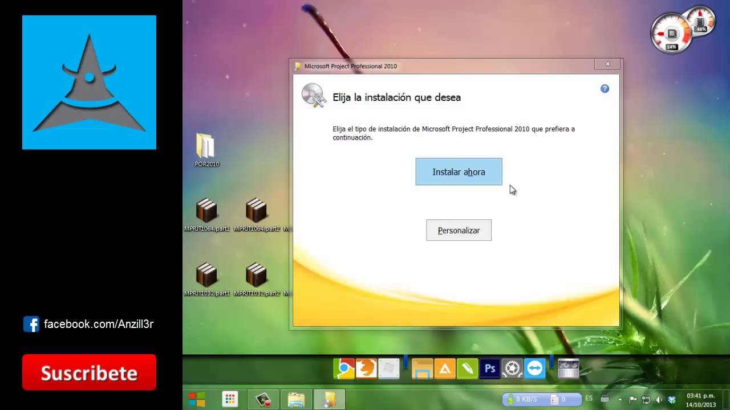
Task: Open the white Windows tile in dock
Action: point(389,369)
